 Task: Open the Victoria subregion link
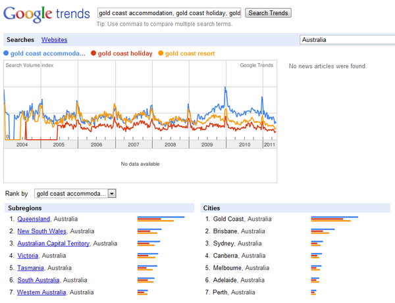(28, 256)
